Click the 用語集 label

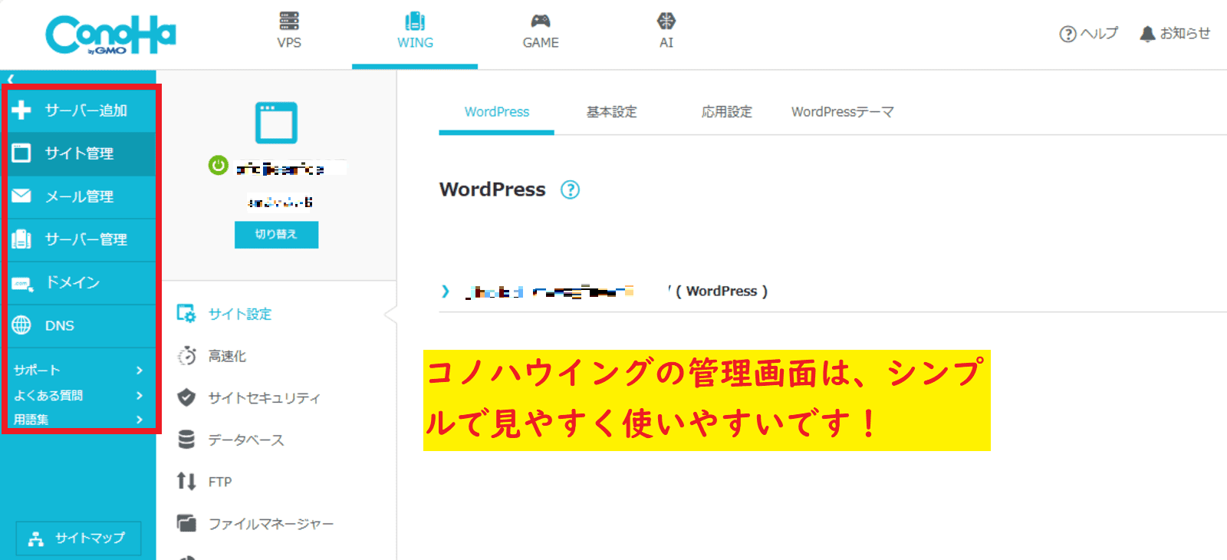31,420
